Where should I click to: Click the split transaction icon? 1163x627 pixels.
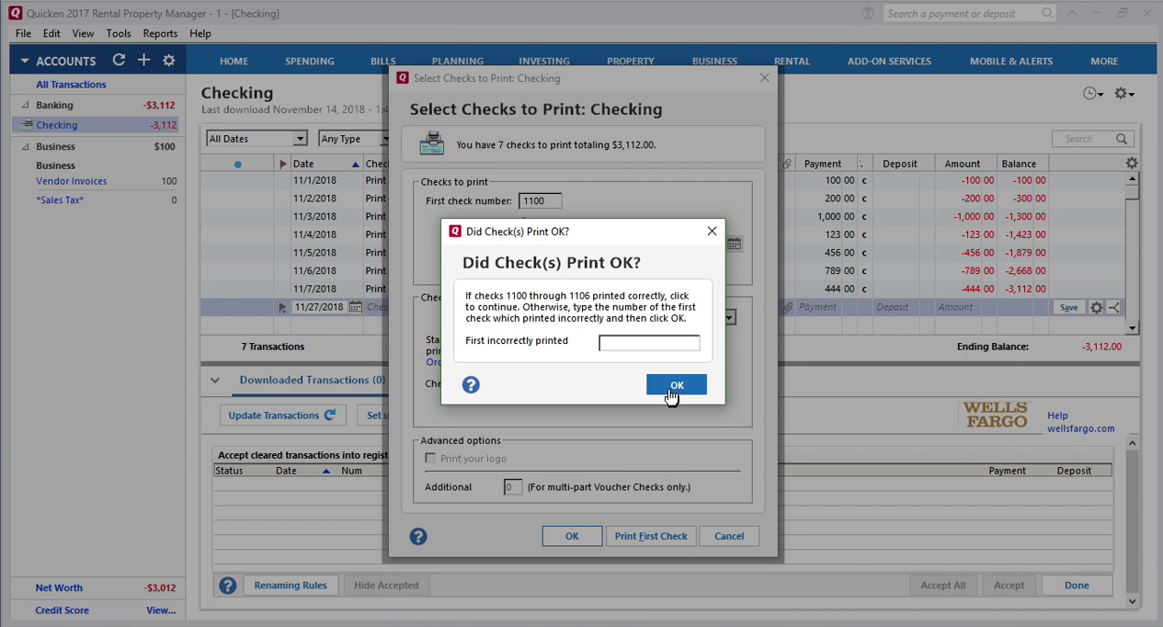[x=1113, y=307]
